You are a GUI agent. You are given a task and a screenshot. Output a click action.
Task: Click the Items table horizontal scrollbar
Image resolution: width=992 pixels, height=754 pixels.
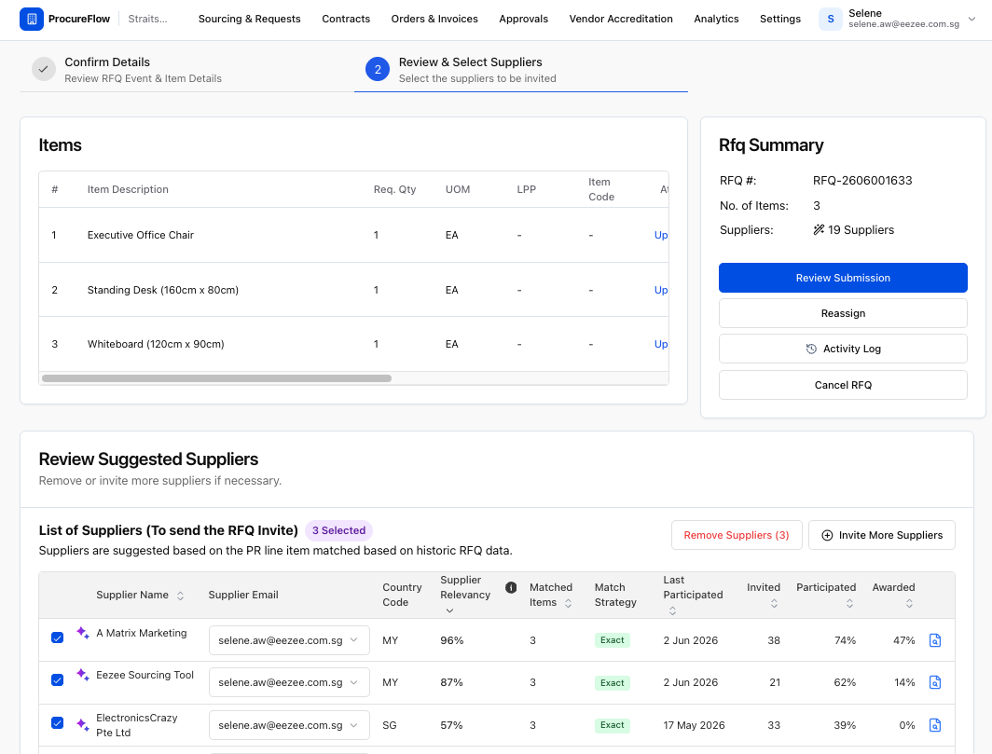pos(216,378)
